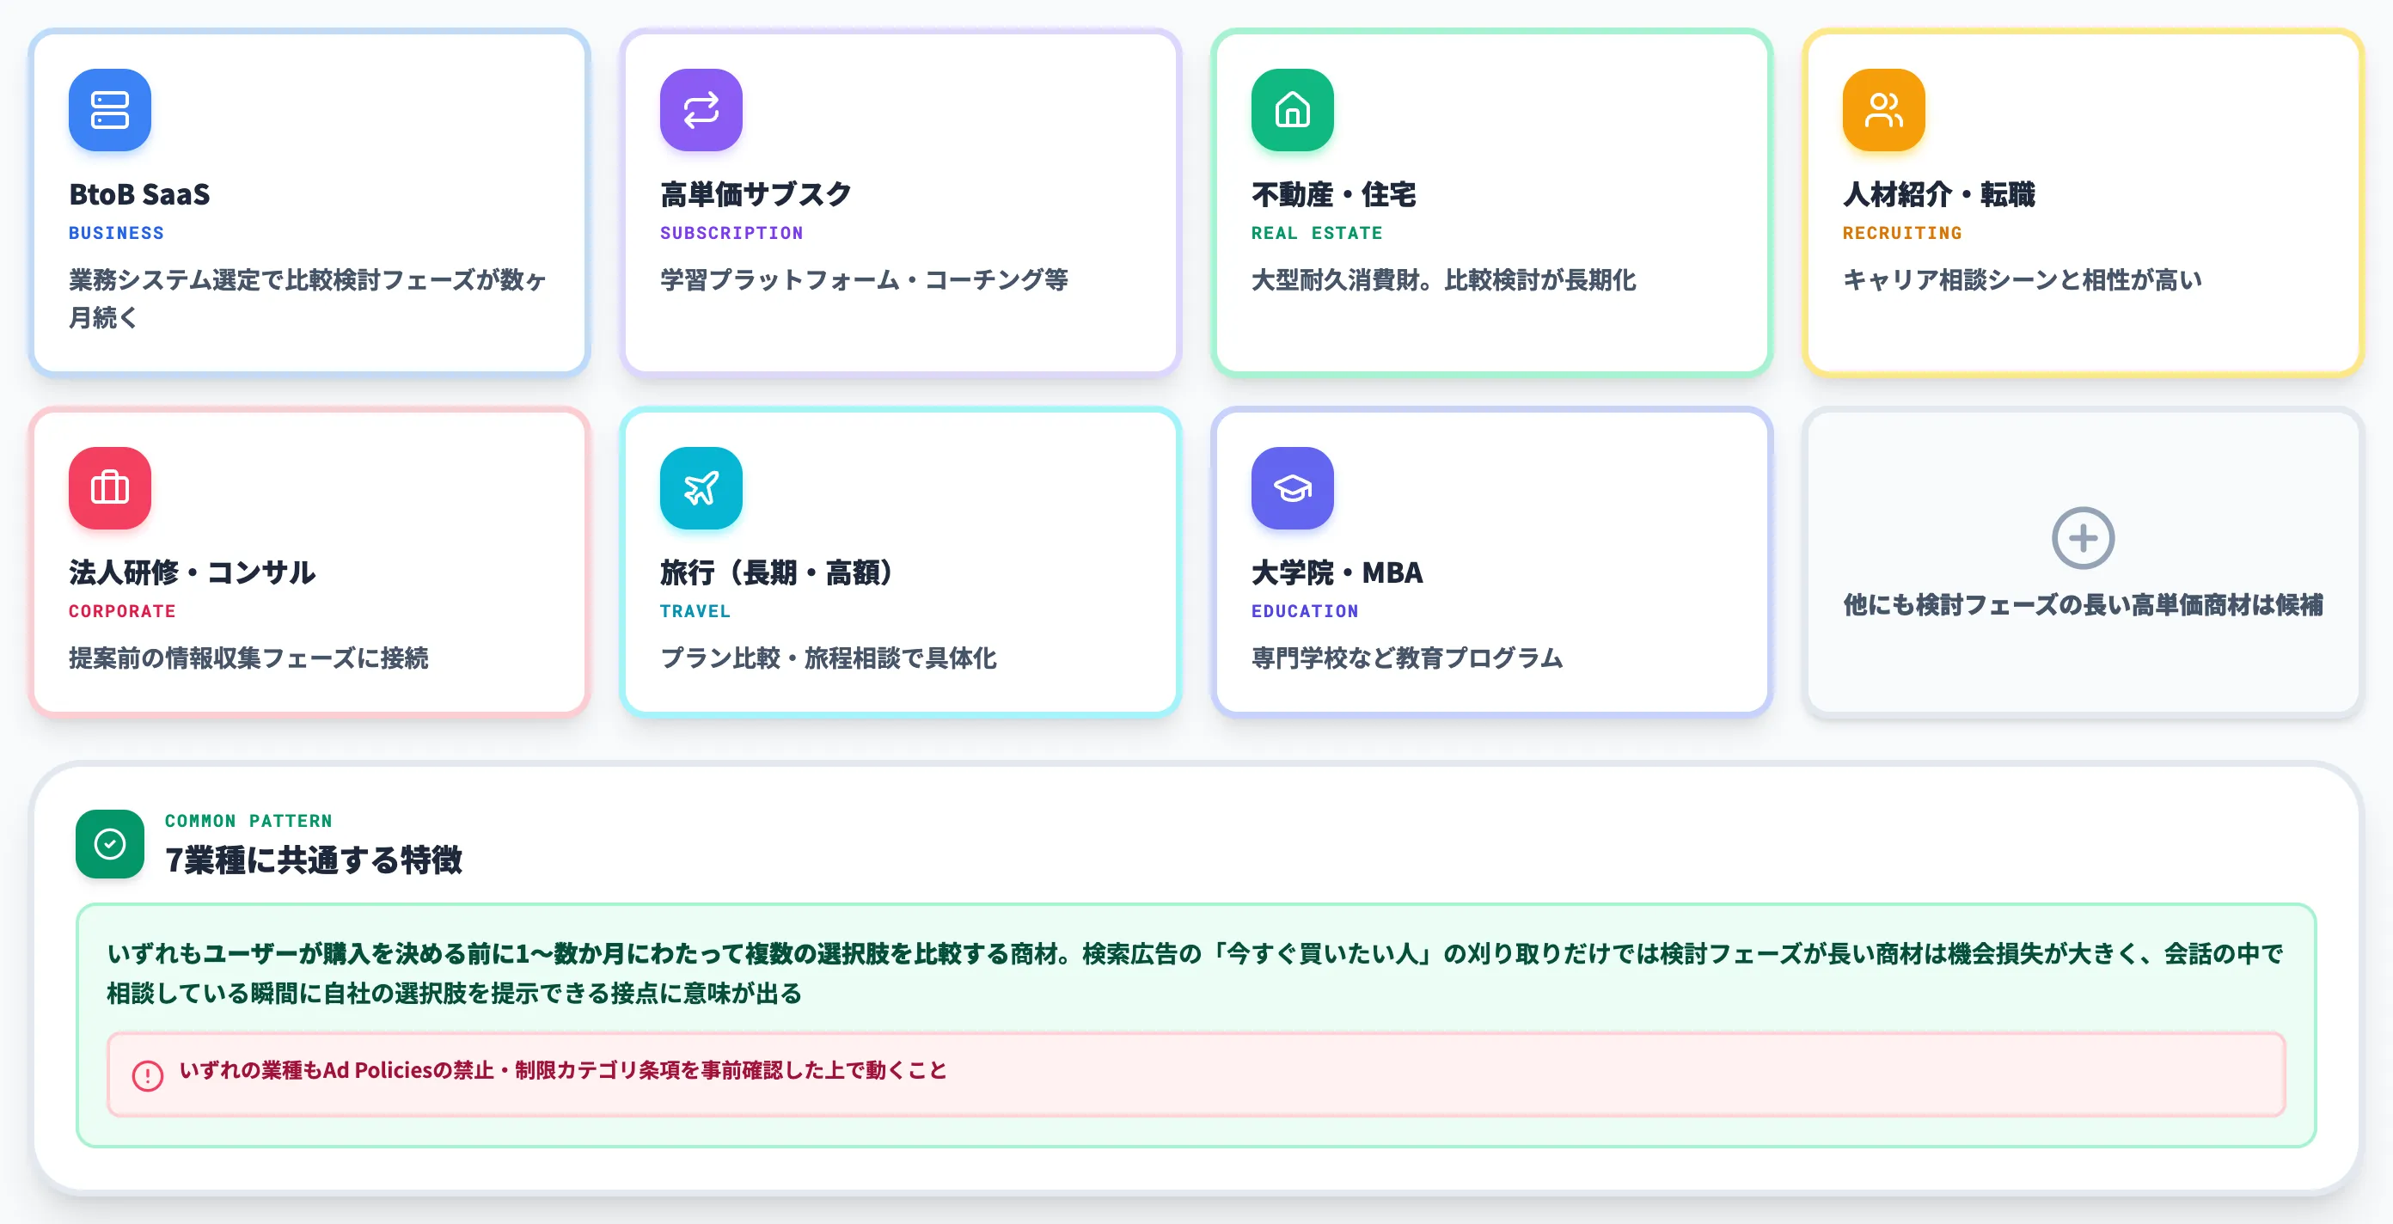Click the green house real estate icon
2393x1224 pixels.
[1292, 109]
